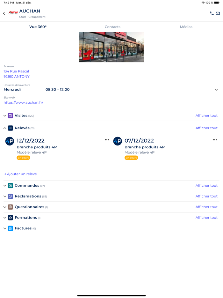223x298 pixels.
Task: Open more options for 07/12/2022 relevé
Action: (215, 140)
